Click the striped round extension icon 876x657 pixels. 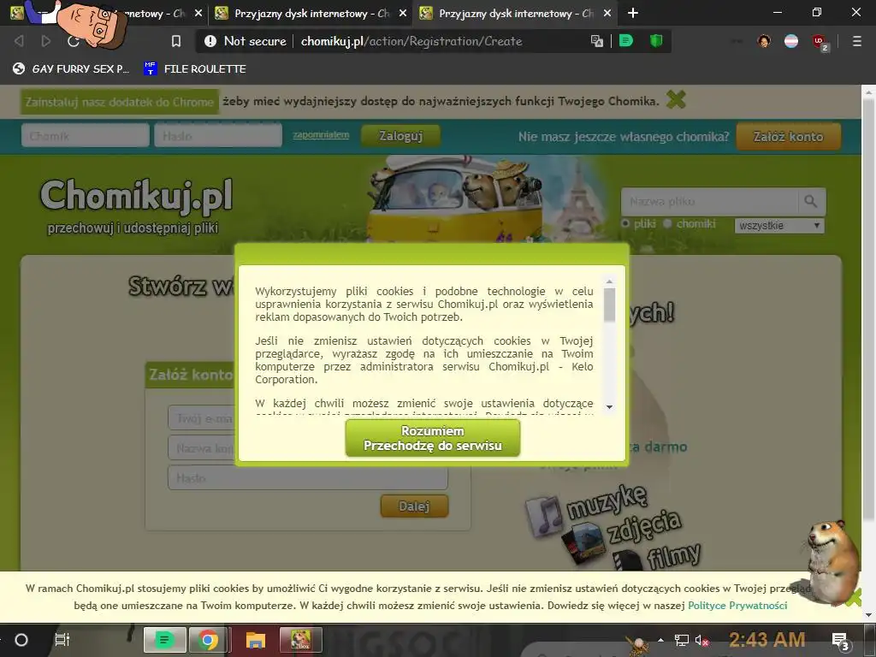click(x=791, y=41)
